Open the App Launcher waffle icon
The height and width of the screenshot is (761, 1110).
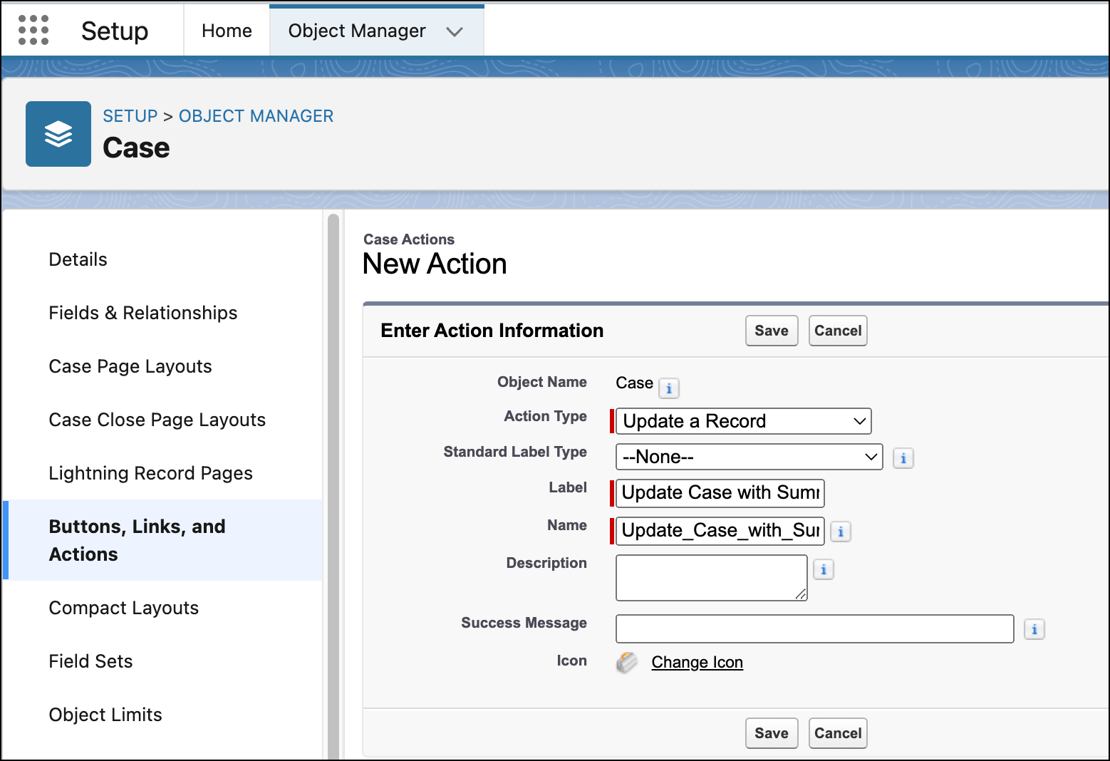(33, 29)
